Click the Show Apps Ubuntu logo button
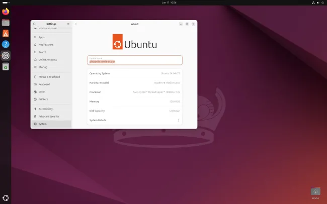Image resolution: width=327 pixels, height=204 pixels. coord(6,198)
